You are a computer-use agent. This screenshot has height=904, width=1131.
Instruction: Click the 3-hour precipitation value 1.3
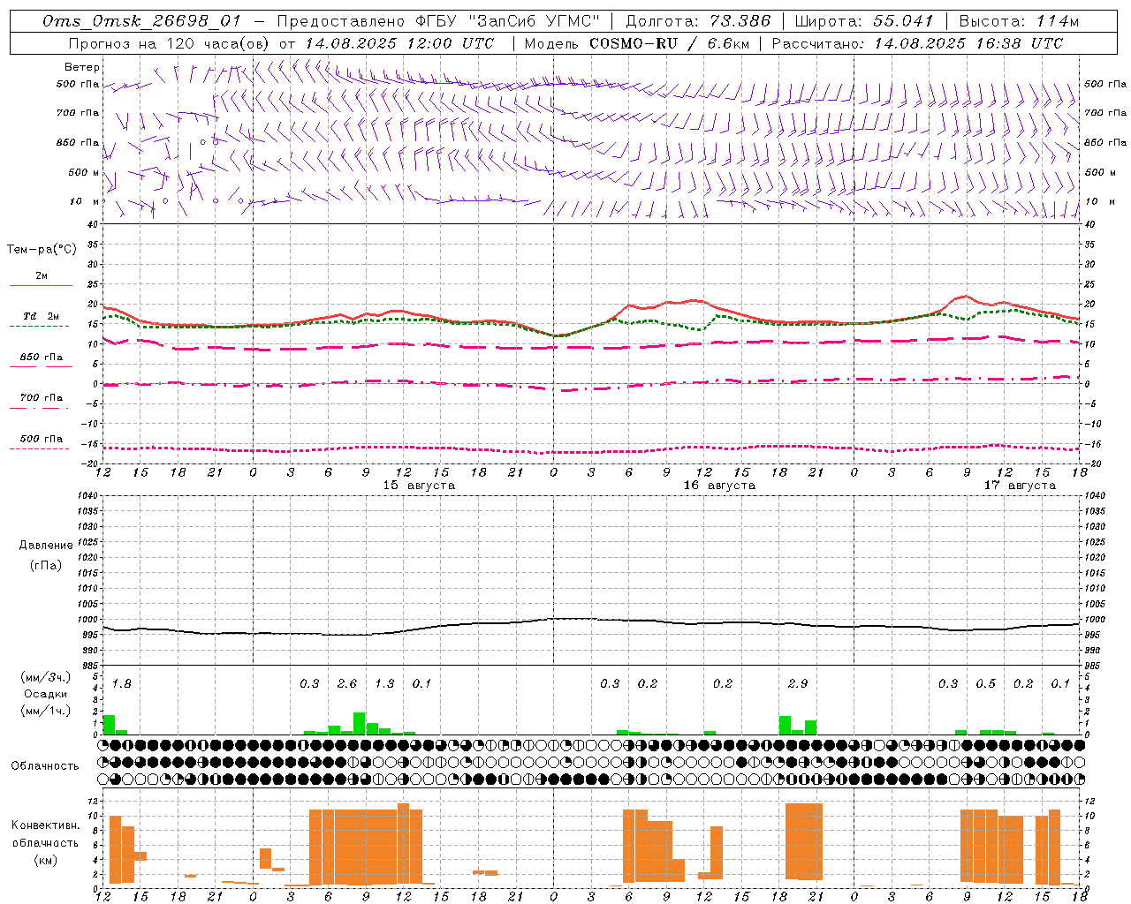click(384, 683)
